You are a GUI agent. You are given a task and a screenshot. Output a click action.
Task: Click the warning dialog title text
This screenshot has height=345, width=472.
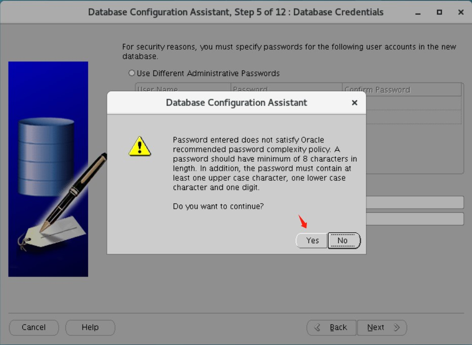pyautogui.click(x=237, y=103)
